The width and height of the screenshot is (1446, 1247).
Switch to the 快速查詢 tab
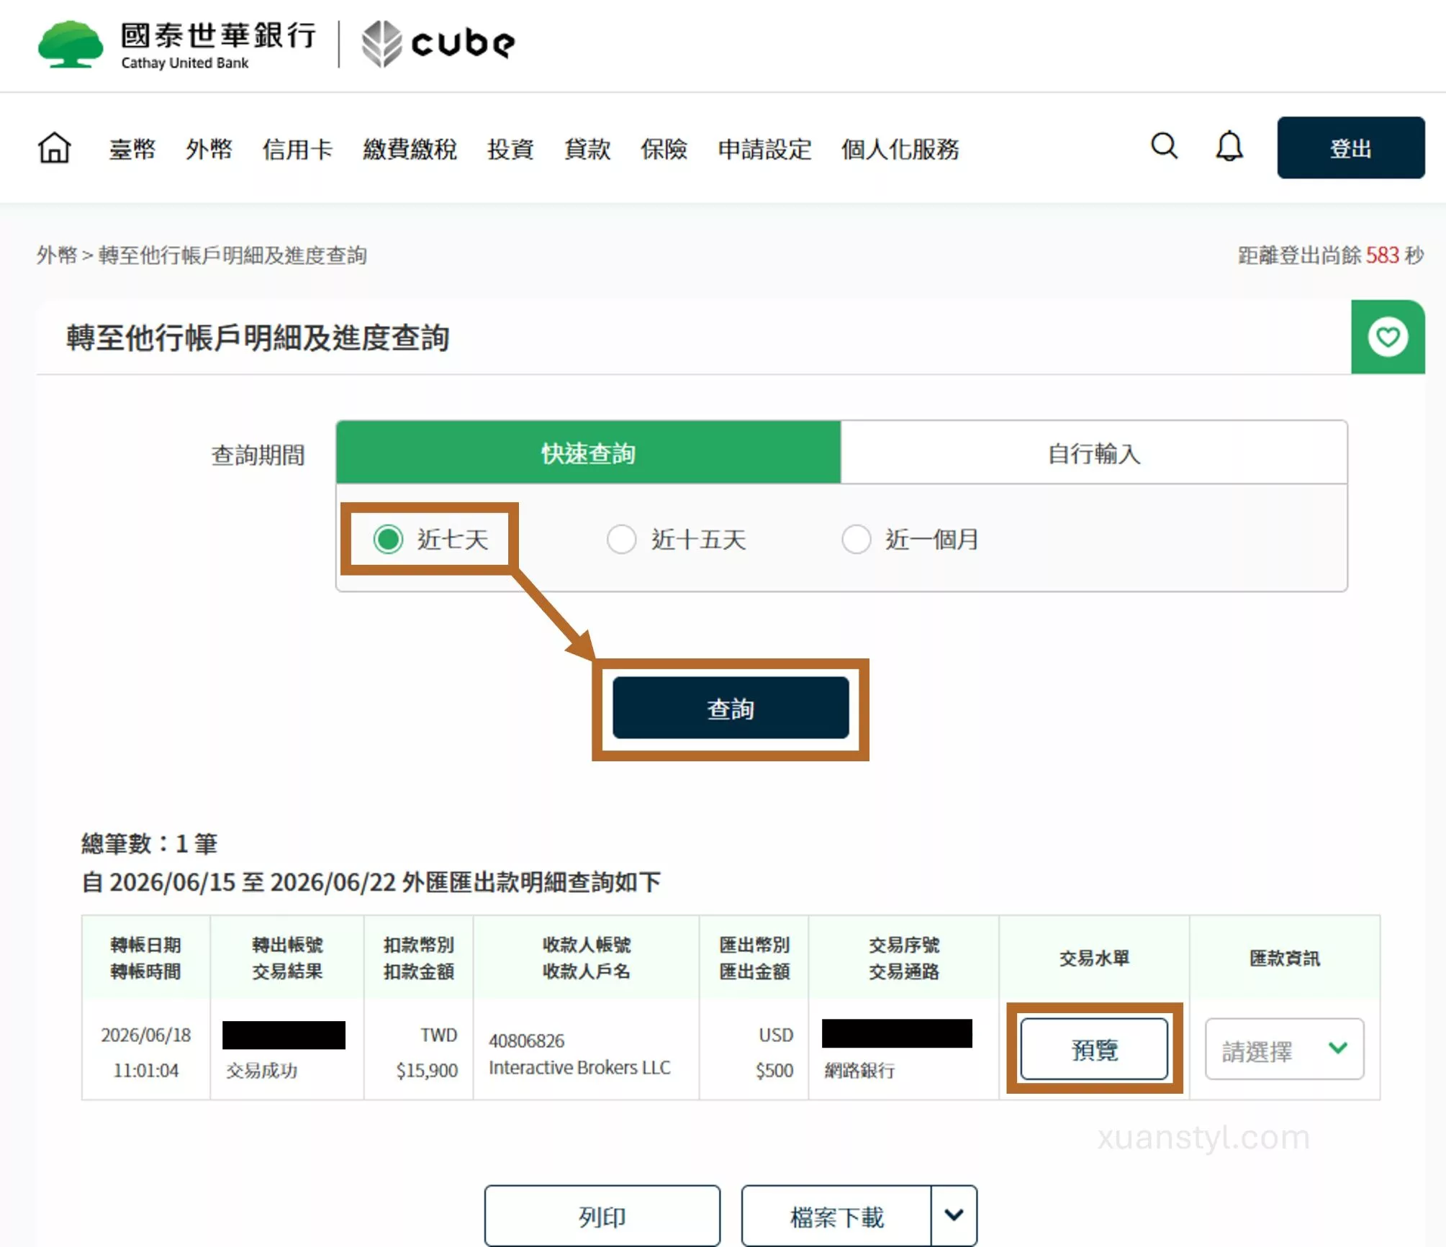click(588, 453)
